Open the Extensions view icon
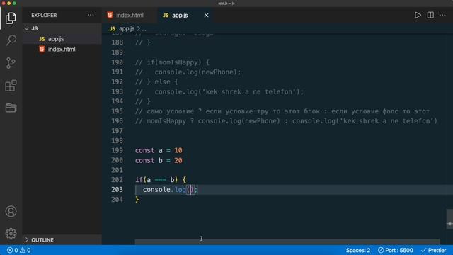 click(11, 86)
